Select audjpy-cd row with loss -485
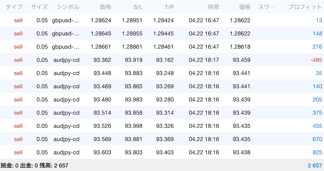 pyautogui.click(x=162, y=60)
